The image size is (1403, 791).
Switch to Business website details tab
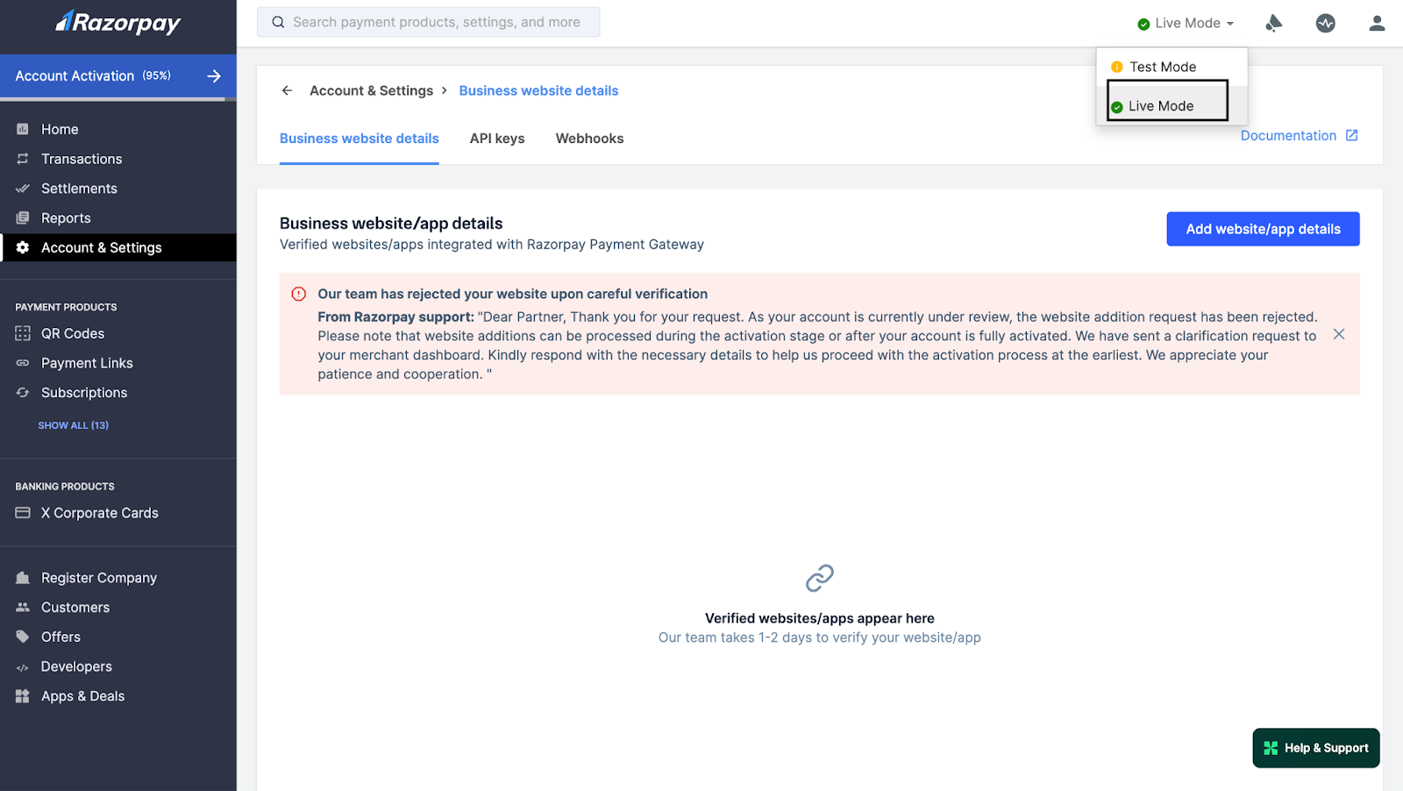tap(360, 139)
